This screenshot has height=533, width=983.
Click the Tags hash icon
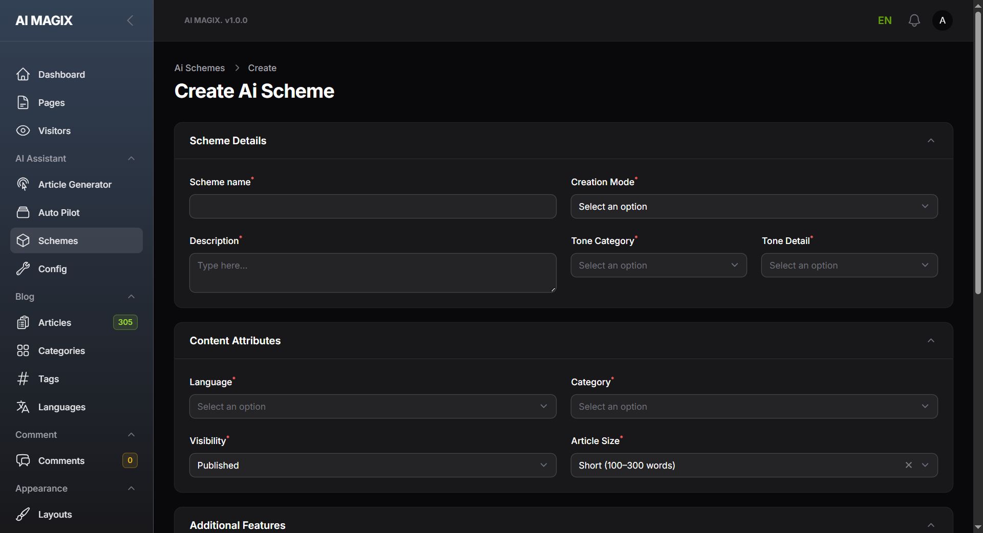(x=23, y=379)
